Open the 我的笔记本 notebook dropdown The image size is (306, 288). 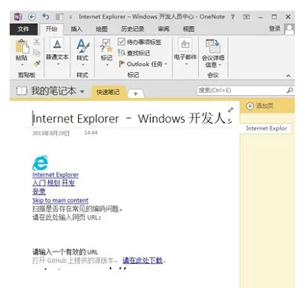82,91
